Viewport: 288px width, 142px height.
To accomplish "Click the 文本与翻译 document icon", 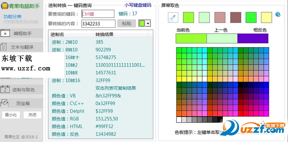I will click(3, 47).
